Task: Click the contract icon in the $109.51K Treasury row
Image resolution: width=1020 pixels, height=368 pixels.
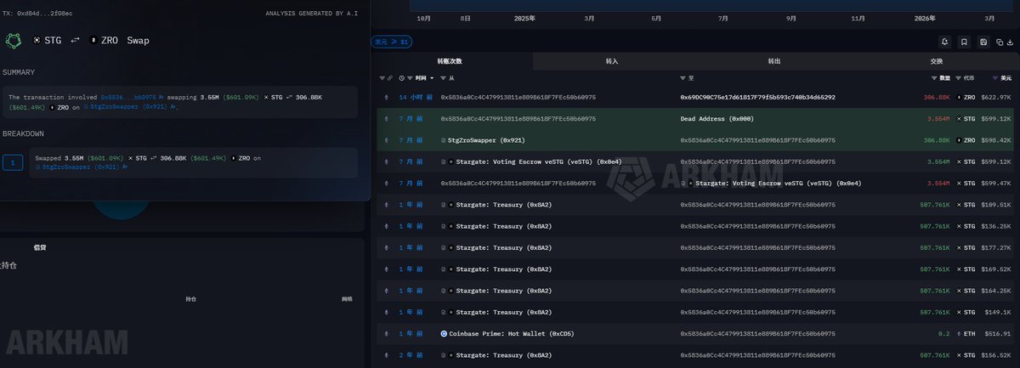Action: (443, 205)
